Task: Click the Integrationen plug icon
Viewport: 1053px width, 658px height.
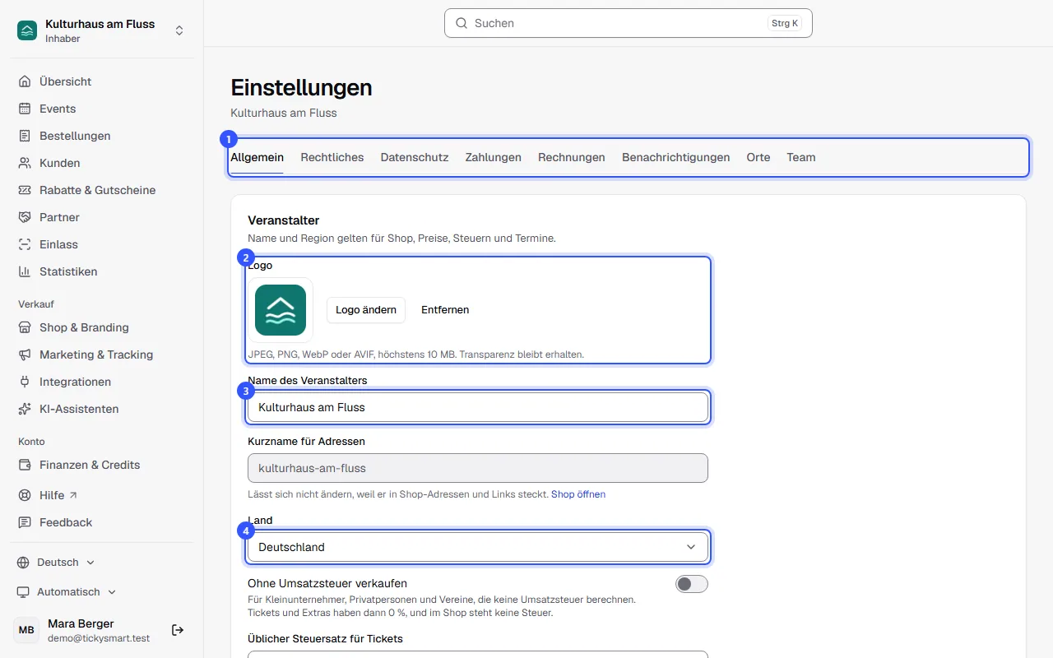Action: coord(25,382)
